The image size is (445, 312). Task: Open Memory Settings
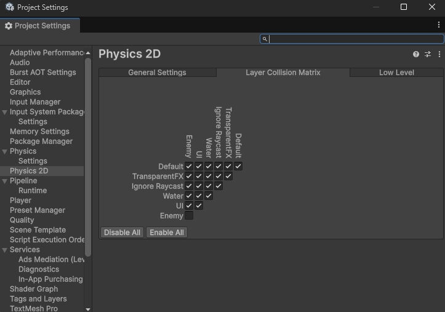[x=39, y=132]
